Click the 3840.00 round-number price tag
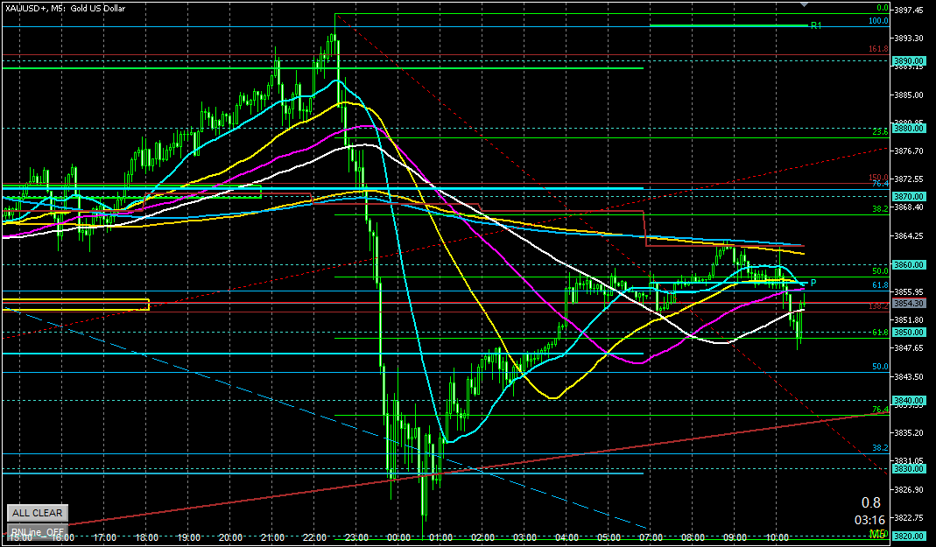The width and height of the screenshot is (936, 547). click(909, 401)
